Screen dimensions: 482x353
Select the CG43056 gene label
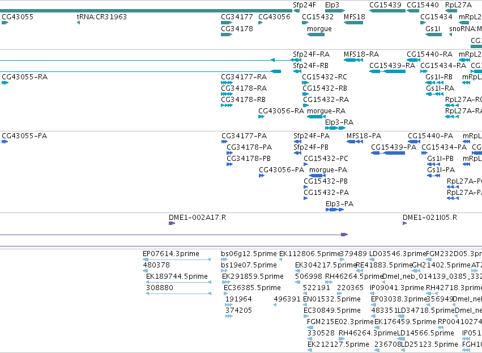pos(274,17)
